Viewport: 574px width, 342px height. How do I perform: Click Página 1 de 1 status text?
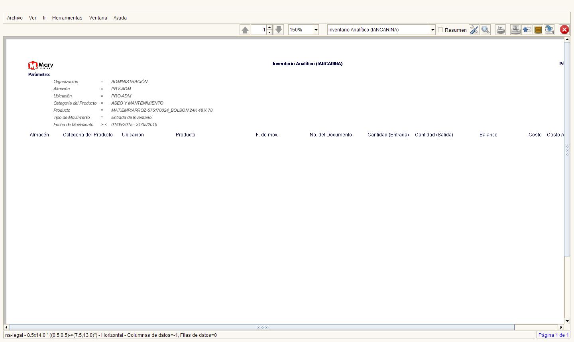(554, 335)
